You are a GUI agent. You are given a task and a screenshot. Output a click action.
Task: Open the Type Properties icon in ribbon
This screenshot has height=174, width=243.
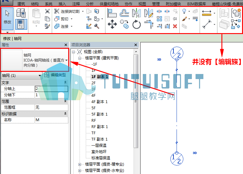click(x=21, y=13)
